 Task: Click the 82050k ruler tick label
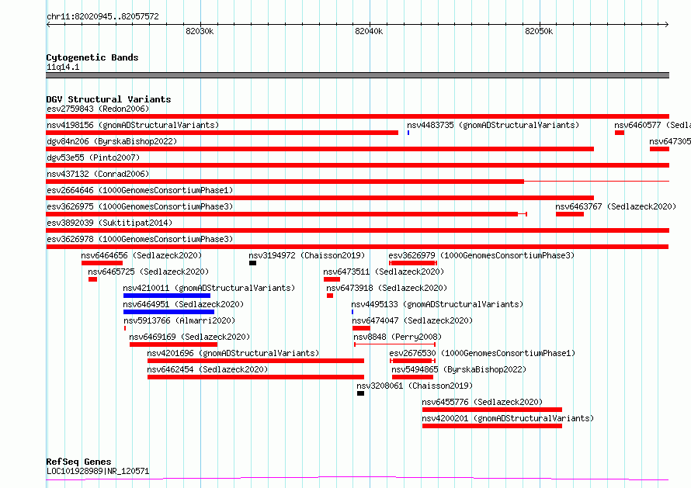[x=539, y=31]
